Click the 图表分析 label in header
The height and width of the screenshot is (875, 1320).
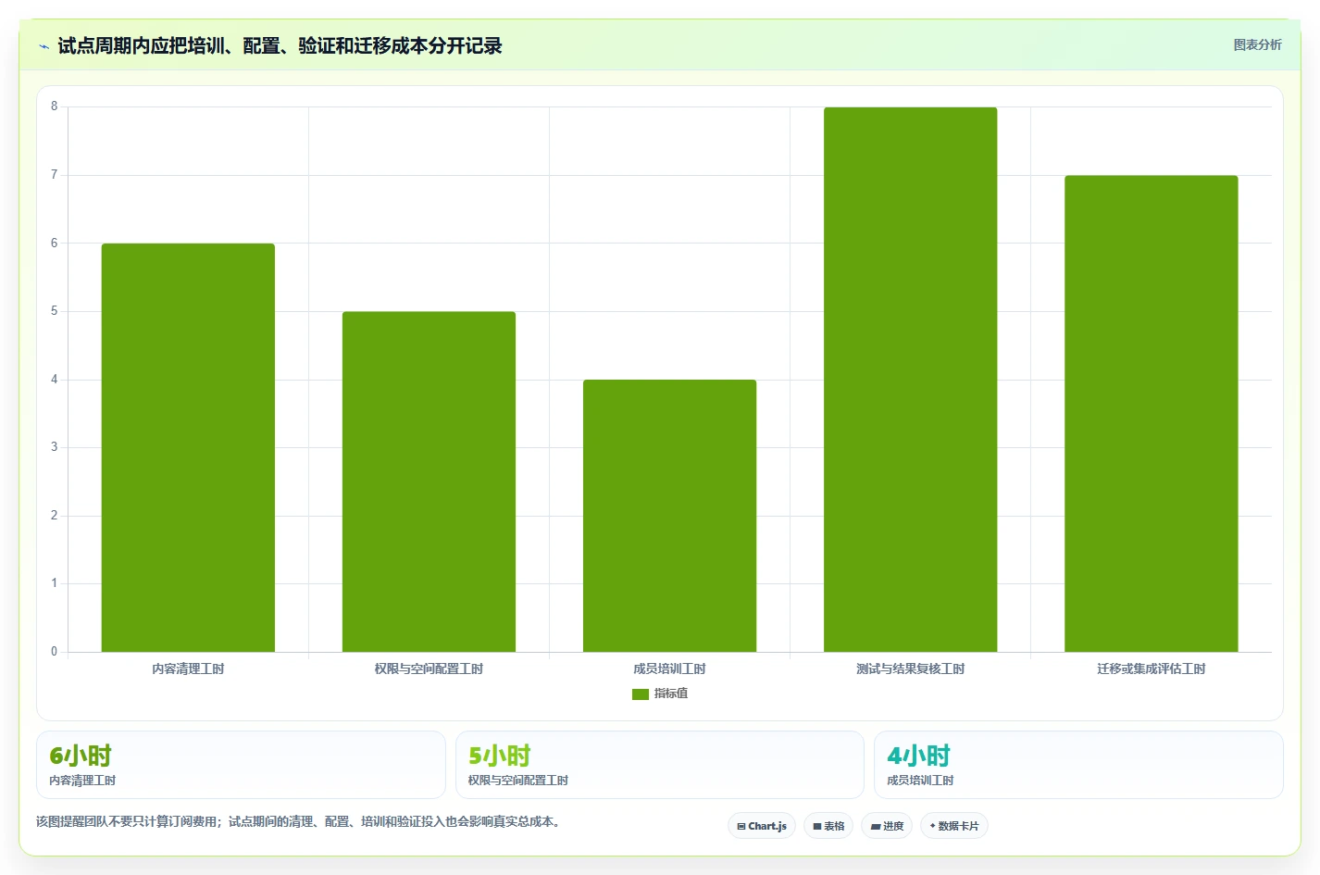coord(1257,44)
